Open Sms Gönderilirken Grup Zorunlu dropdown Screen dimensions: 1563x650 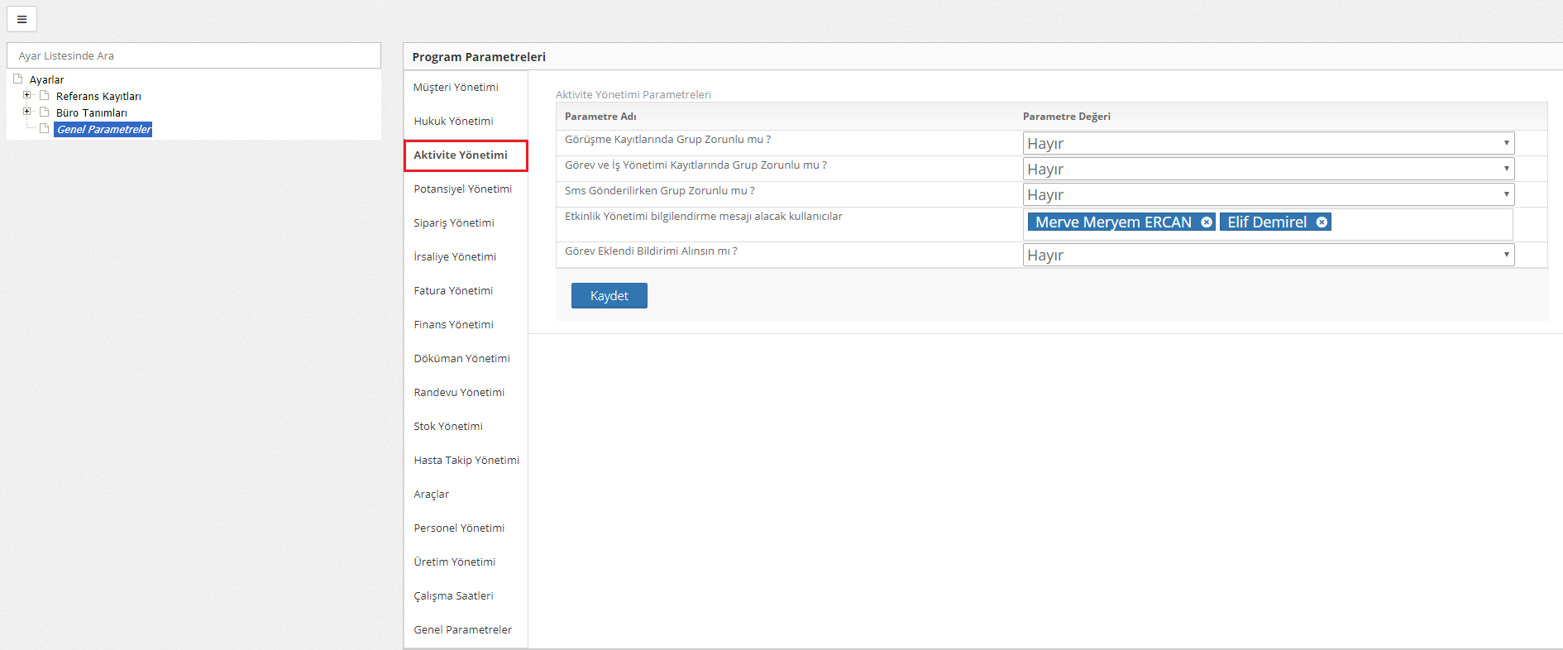pyautogui.click(x=1268, y=194)
